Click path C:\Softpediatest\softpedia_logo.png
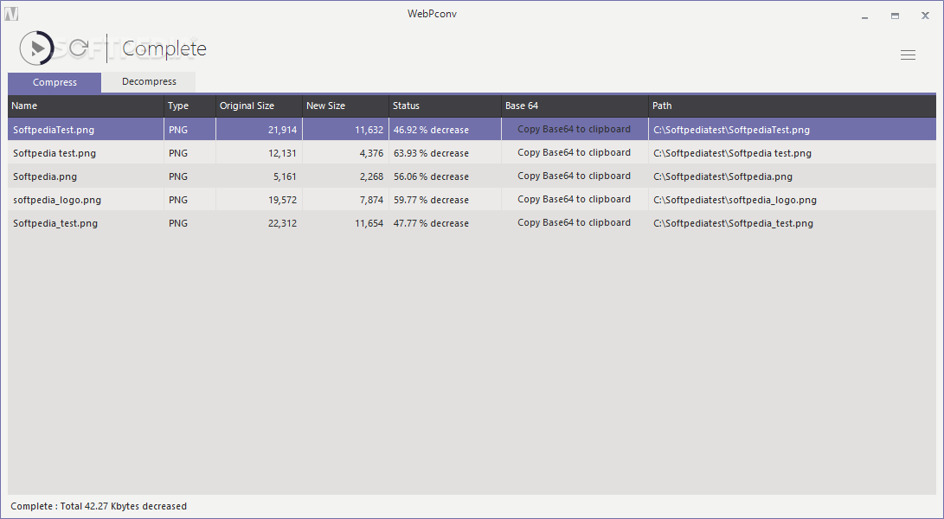This screenshot has height=519, width=944. (x=735, y=200)
